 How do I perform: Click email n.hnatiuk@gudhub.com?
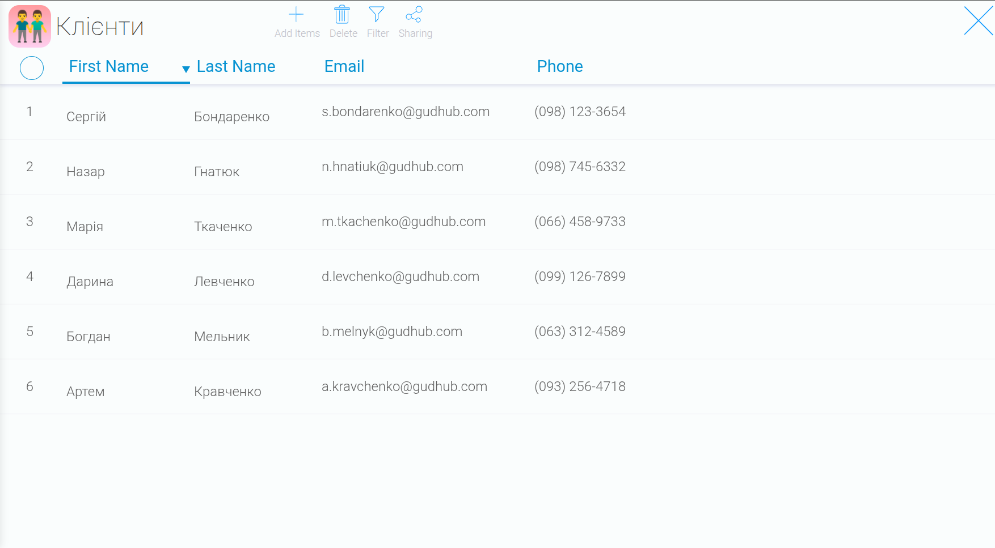click(393, 167)
